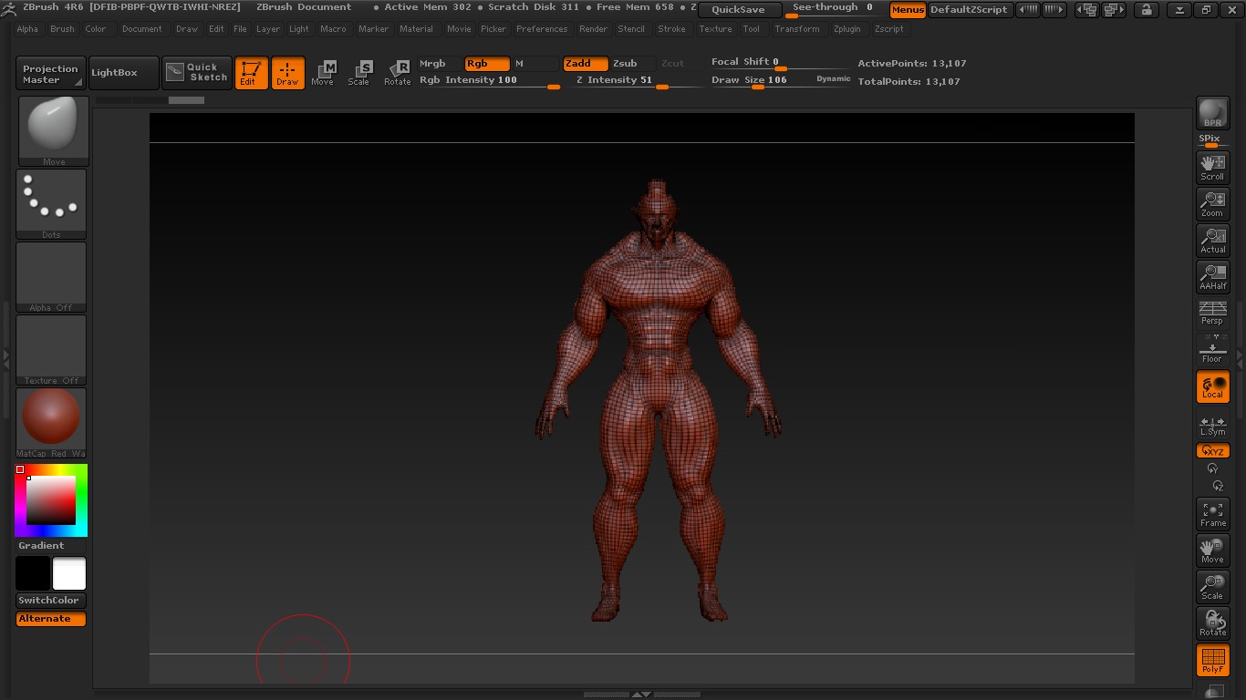The image size is (1246, 700).
Task: Open the Zplugin menu
Action: click(846, 29)
